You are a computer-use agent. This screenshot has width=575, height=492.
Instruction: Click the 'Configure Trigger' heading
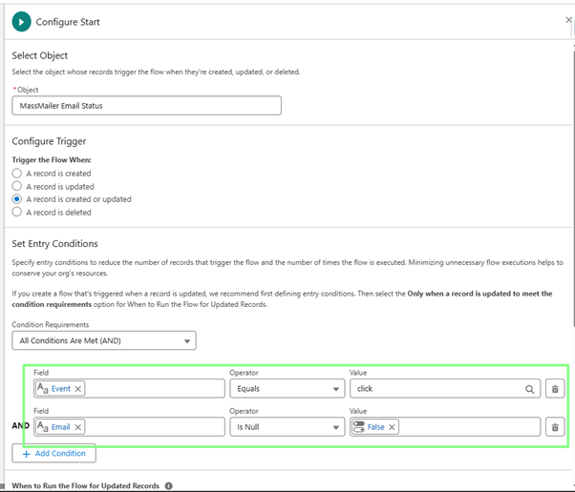pos(49,141)
